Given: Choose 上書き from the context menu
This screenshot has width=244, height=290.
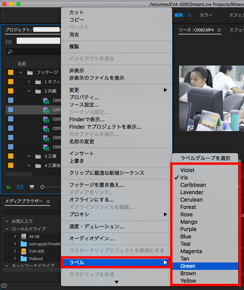Looking at the screenshot, I should pyautogui.click(x=117, y=161).
